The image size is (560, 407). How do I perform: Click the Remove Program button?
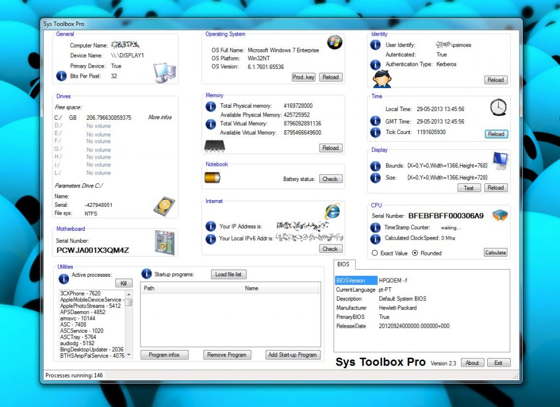[x=227, y=355]
